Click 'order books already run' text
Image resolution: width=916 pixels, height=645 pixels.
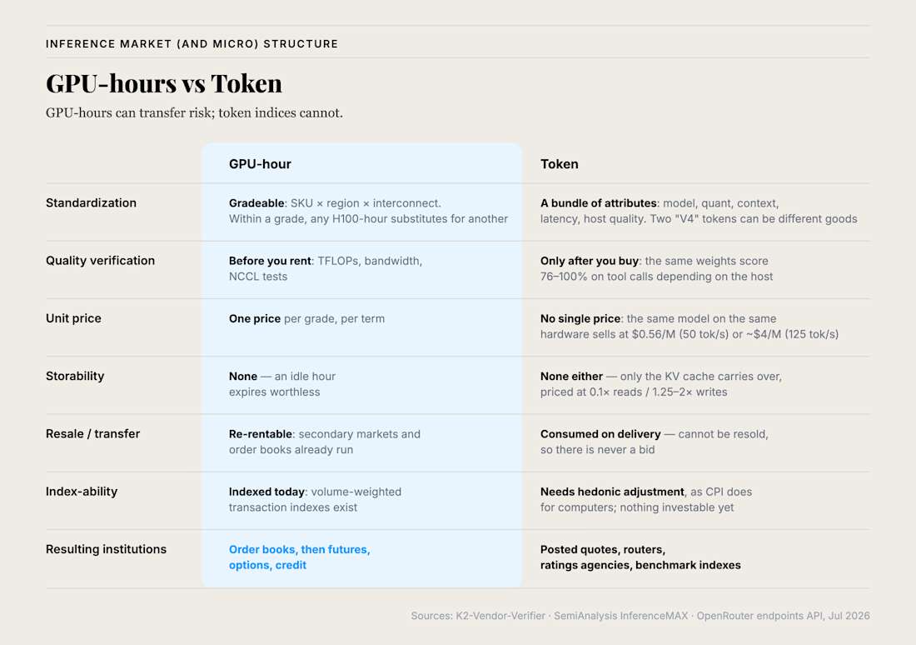291,450
